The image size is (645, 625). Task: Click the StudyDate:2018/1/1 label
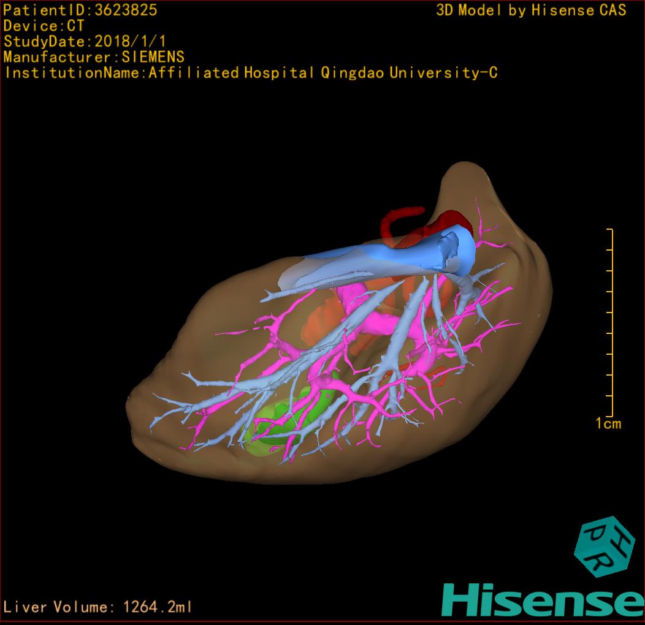pos(85,42)
